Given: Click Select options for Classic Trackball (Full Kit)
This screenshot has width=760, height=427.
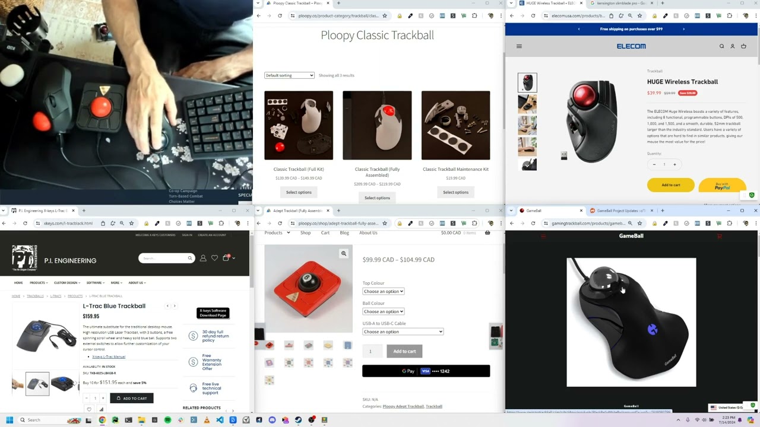Looking at the screenshot, I should (299, 192).
